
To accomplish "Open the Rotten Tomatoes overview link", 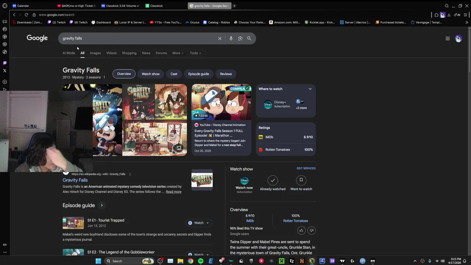I will 295,221.
